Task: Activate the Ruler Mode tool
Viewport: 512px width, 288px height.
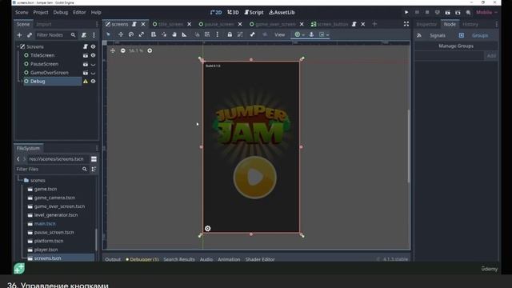Action: [x=185, y=34]
